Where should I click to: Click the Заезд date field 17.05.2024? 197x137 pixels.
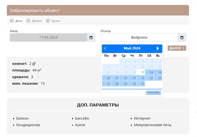point(48,38)
